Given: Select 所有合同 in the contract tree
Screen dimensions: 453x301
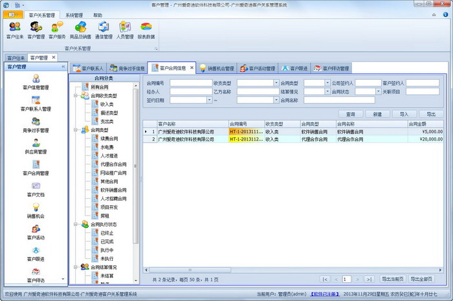Looking at the screenshot, I should coord(100,87).
